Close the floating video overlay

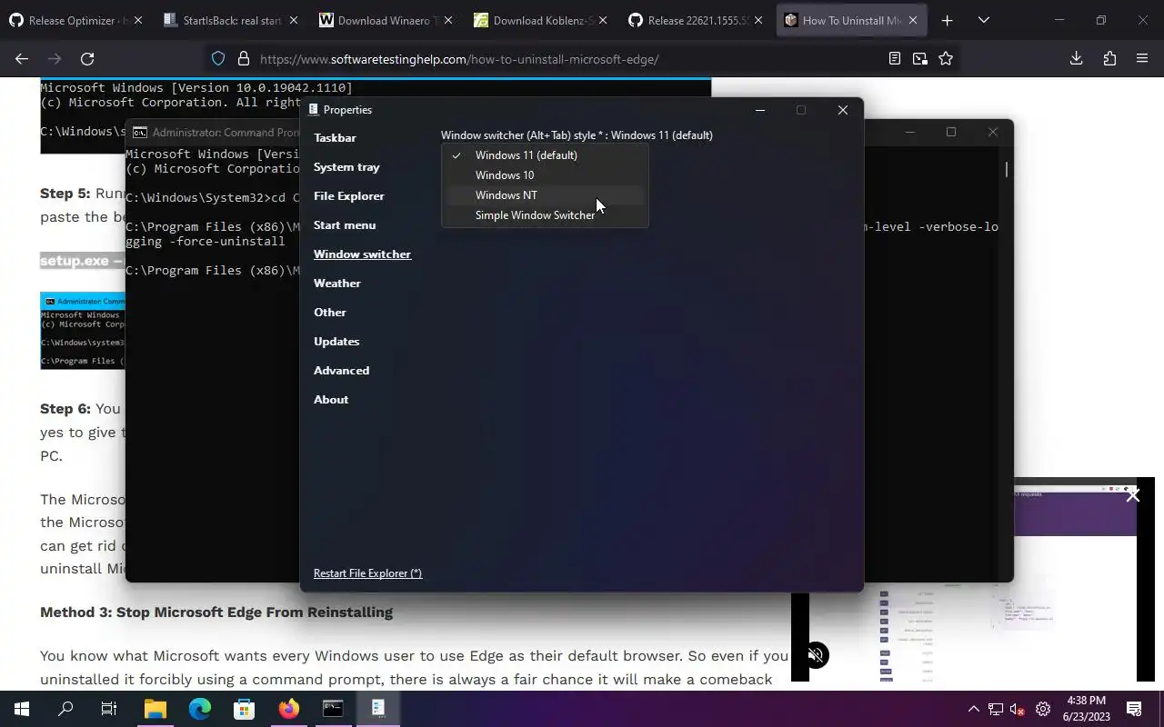pos(1133,495)
